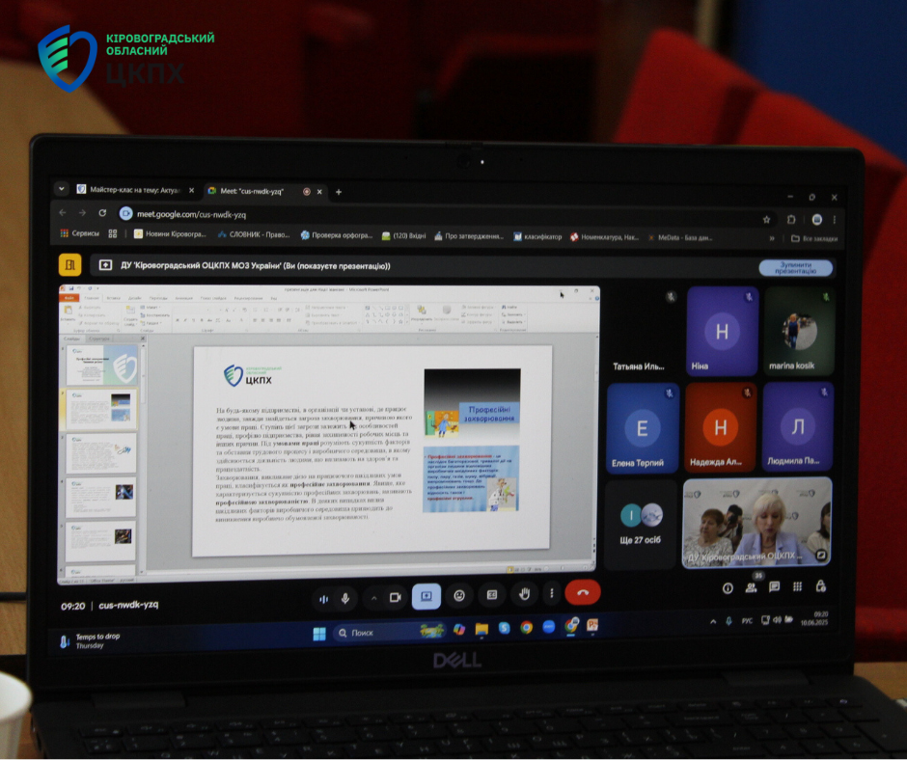The width and height of the screenshot is (907, 760).
Task: Open the emoji reactions button
Action: tap(459, 596)
